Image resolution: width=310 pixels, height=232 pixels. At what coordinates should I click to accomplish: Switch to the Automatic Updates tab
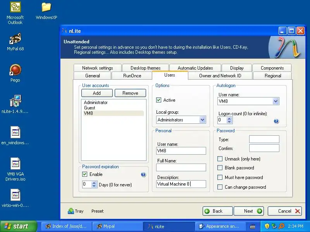tap(195, 68)
